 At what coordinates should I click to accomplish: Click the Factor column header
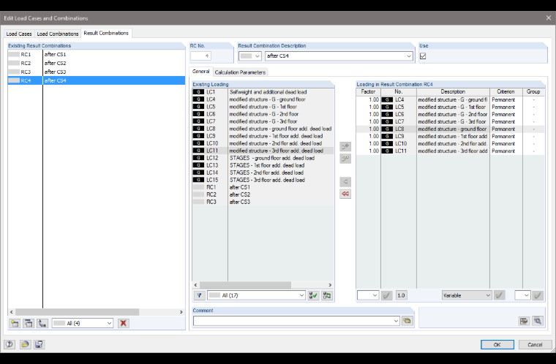369,92
